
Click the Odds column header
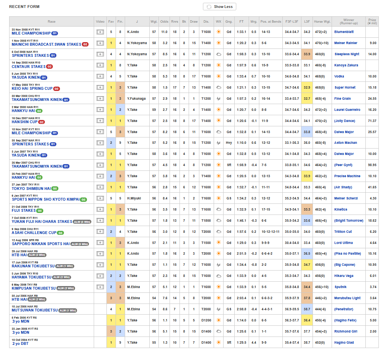pos(164,21)
